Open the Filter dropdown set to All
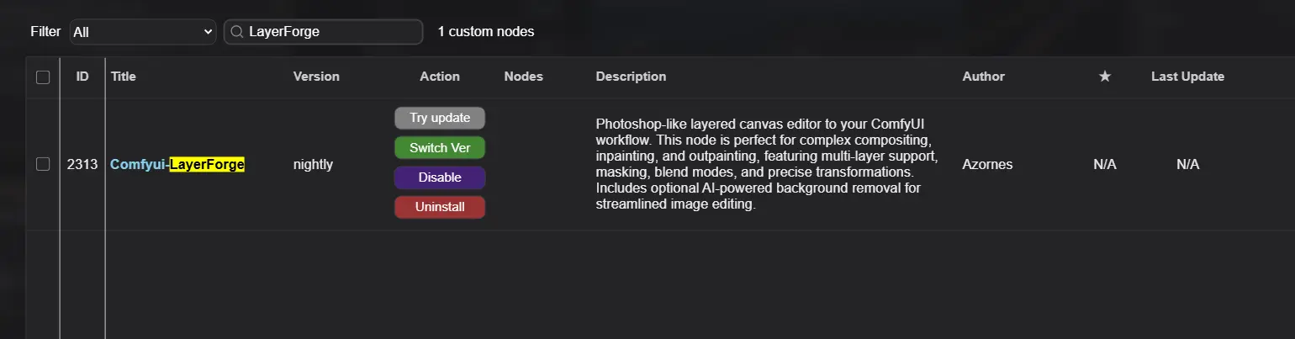Screen dimensions: 1295x339 tap(143, 32)
